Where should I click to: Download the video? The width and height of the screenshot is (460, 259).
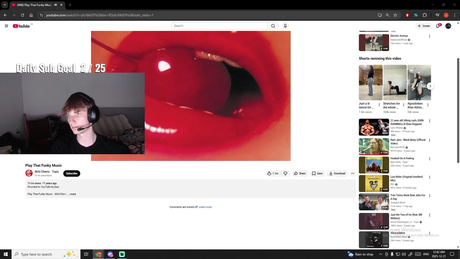point(337,173)
